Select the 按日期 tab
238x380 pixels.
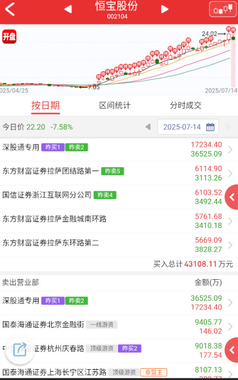pyautogui.click(x=46, y=106)
